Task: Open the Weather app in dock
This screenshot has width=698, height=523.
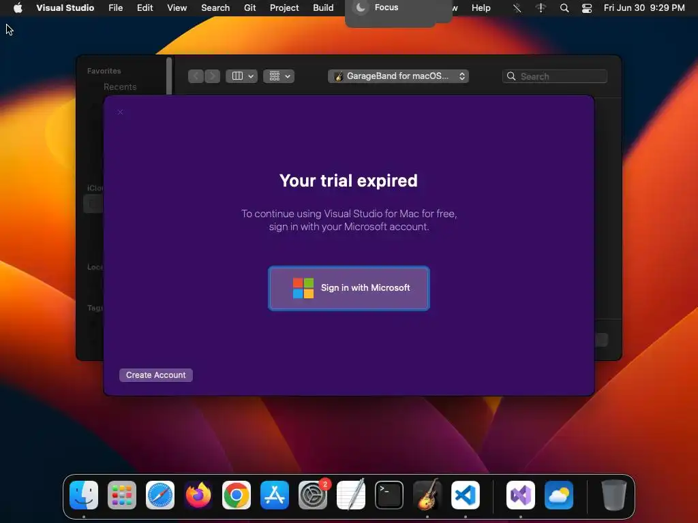Action: tap(559, 495)
